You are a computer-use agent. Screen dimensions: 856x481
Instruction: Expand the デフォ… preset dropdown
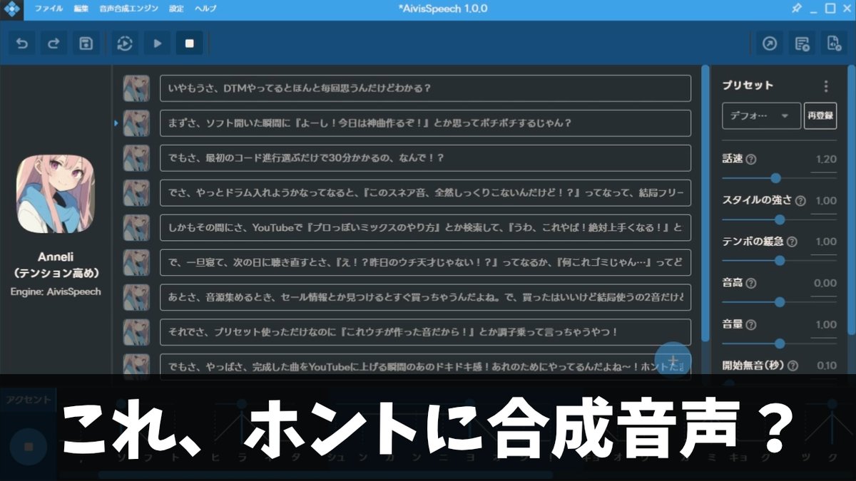[x=761, y=115]
